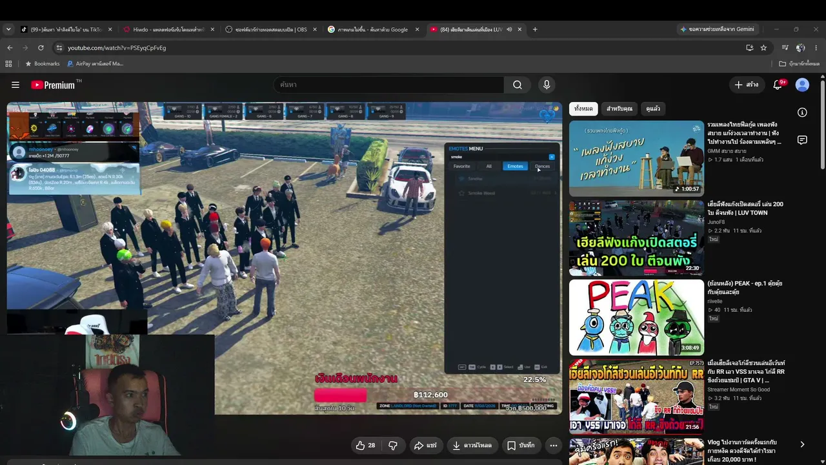
Task: Open the VSS มาเจอ โกลี RR thumbnail
Action: coord(636,397)
